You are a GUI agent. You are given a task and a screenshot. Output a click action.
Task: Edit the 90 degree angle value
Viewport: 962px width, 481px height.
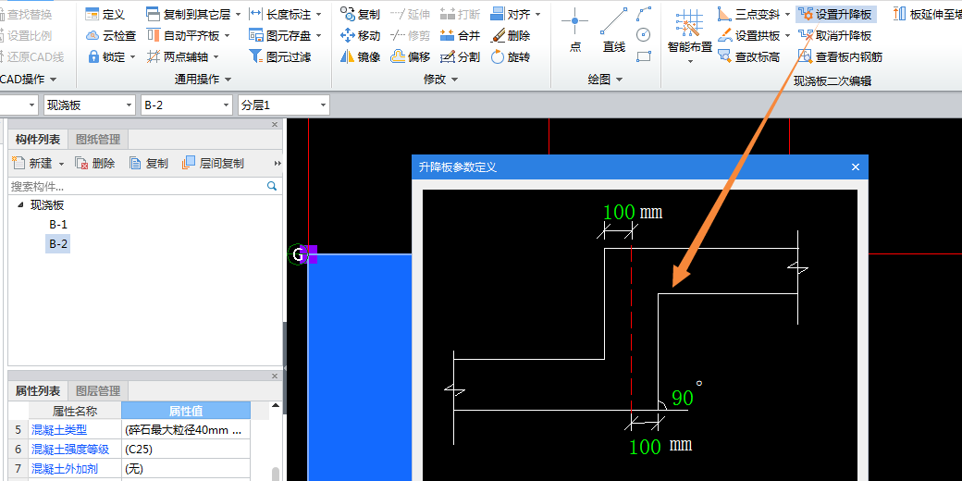[x=683, y=398]
